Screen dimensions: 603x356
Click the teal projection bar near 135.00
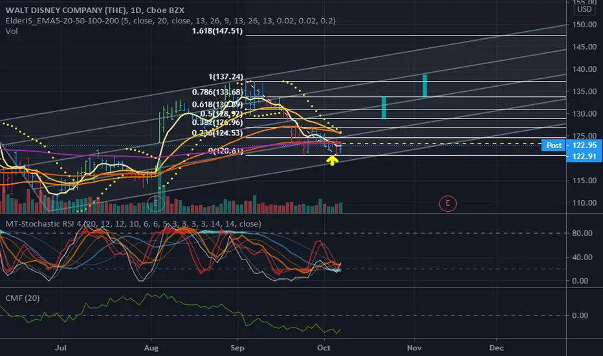click(425, 85)
